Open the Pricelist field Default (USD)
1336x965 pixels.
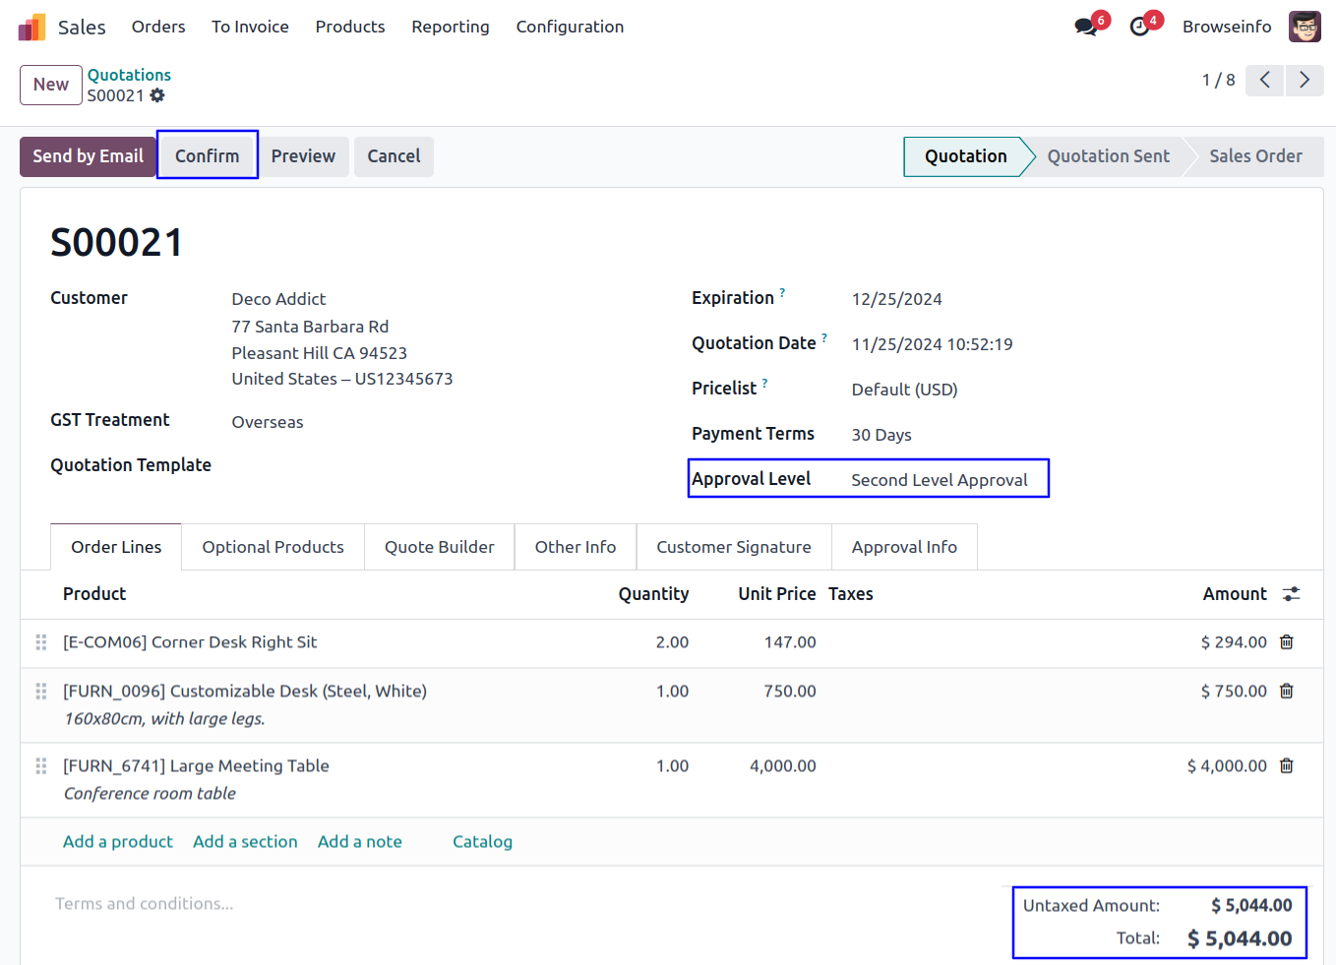point(904,390)
